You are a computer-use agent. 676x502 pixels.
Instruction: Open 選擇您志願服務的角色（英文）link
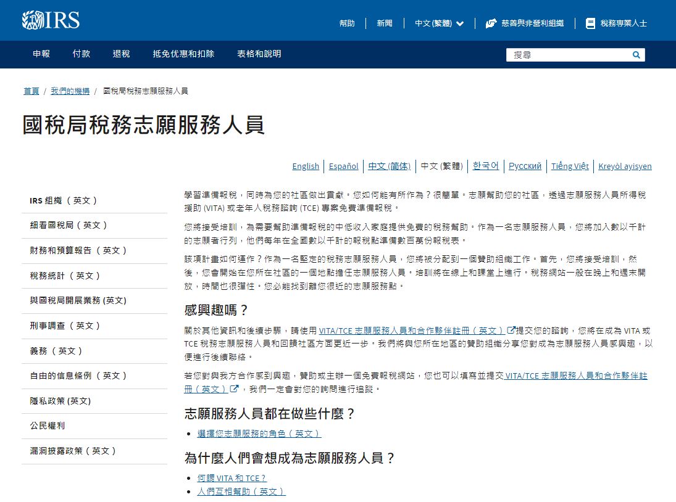coord(259,434)
